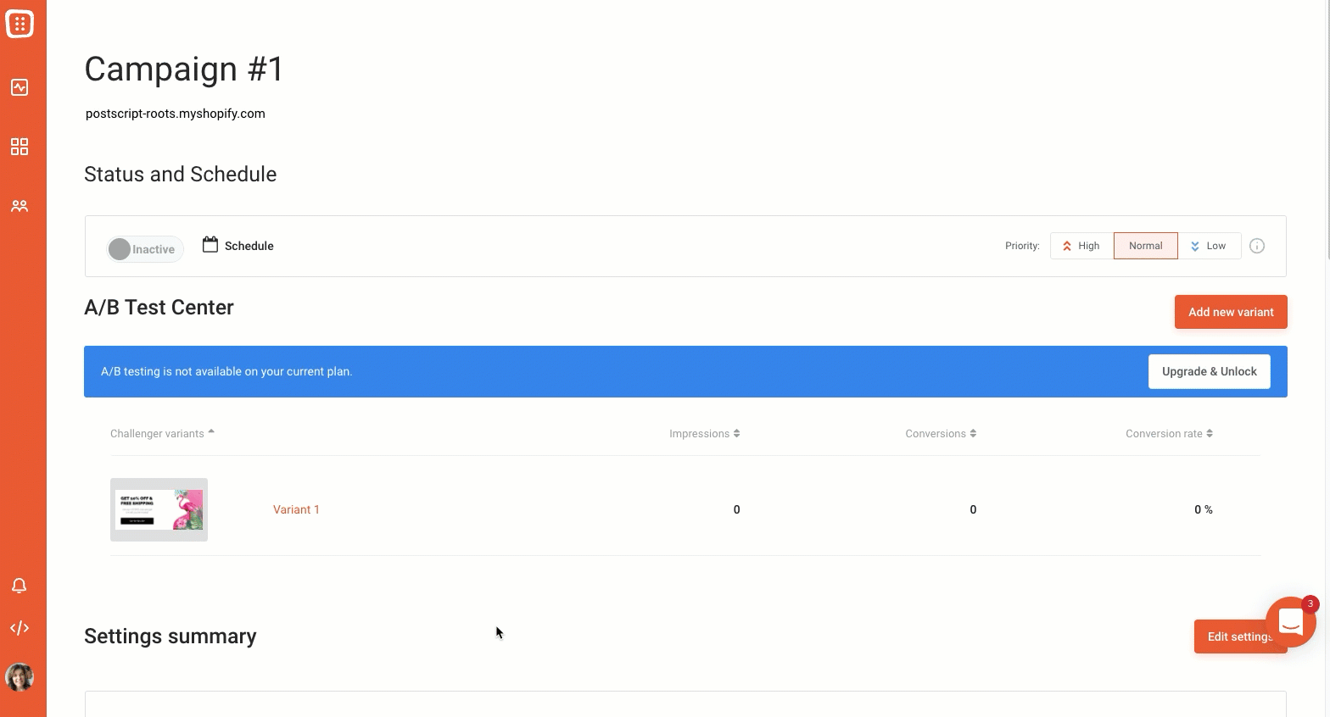Open the embed code icon in the sidebar
This screenshot has height=717, width=1330.
pos(20,628)
